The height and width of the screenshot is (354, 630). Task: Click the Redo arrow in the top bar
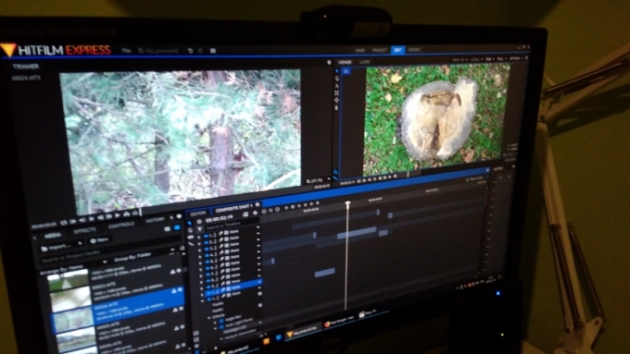[x=200, y=51]
